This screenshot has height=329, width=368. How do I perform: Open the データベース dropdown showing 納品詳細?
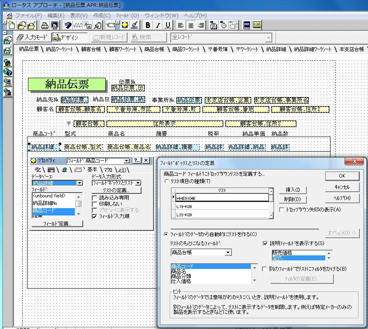[80, 183]
